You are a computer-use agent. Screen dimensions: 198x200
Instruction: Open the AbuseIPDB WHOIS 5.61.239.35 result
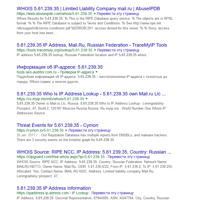coord(88,9)
